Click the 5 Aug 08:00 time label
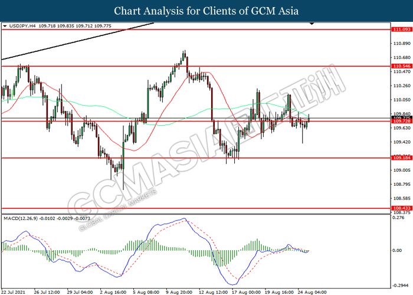 [146, 292]
